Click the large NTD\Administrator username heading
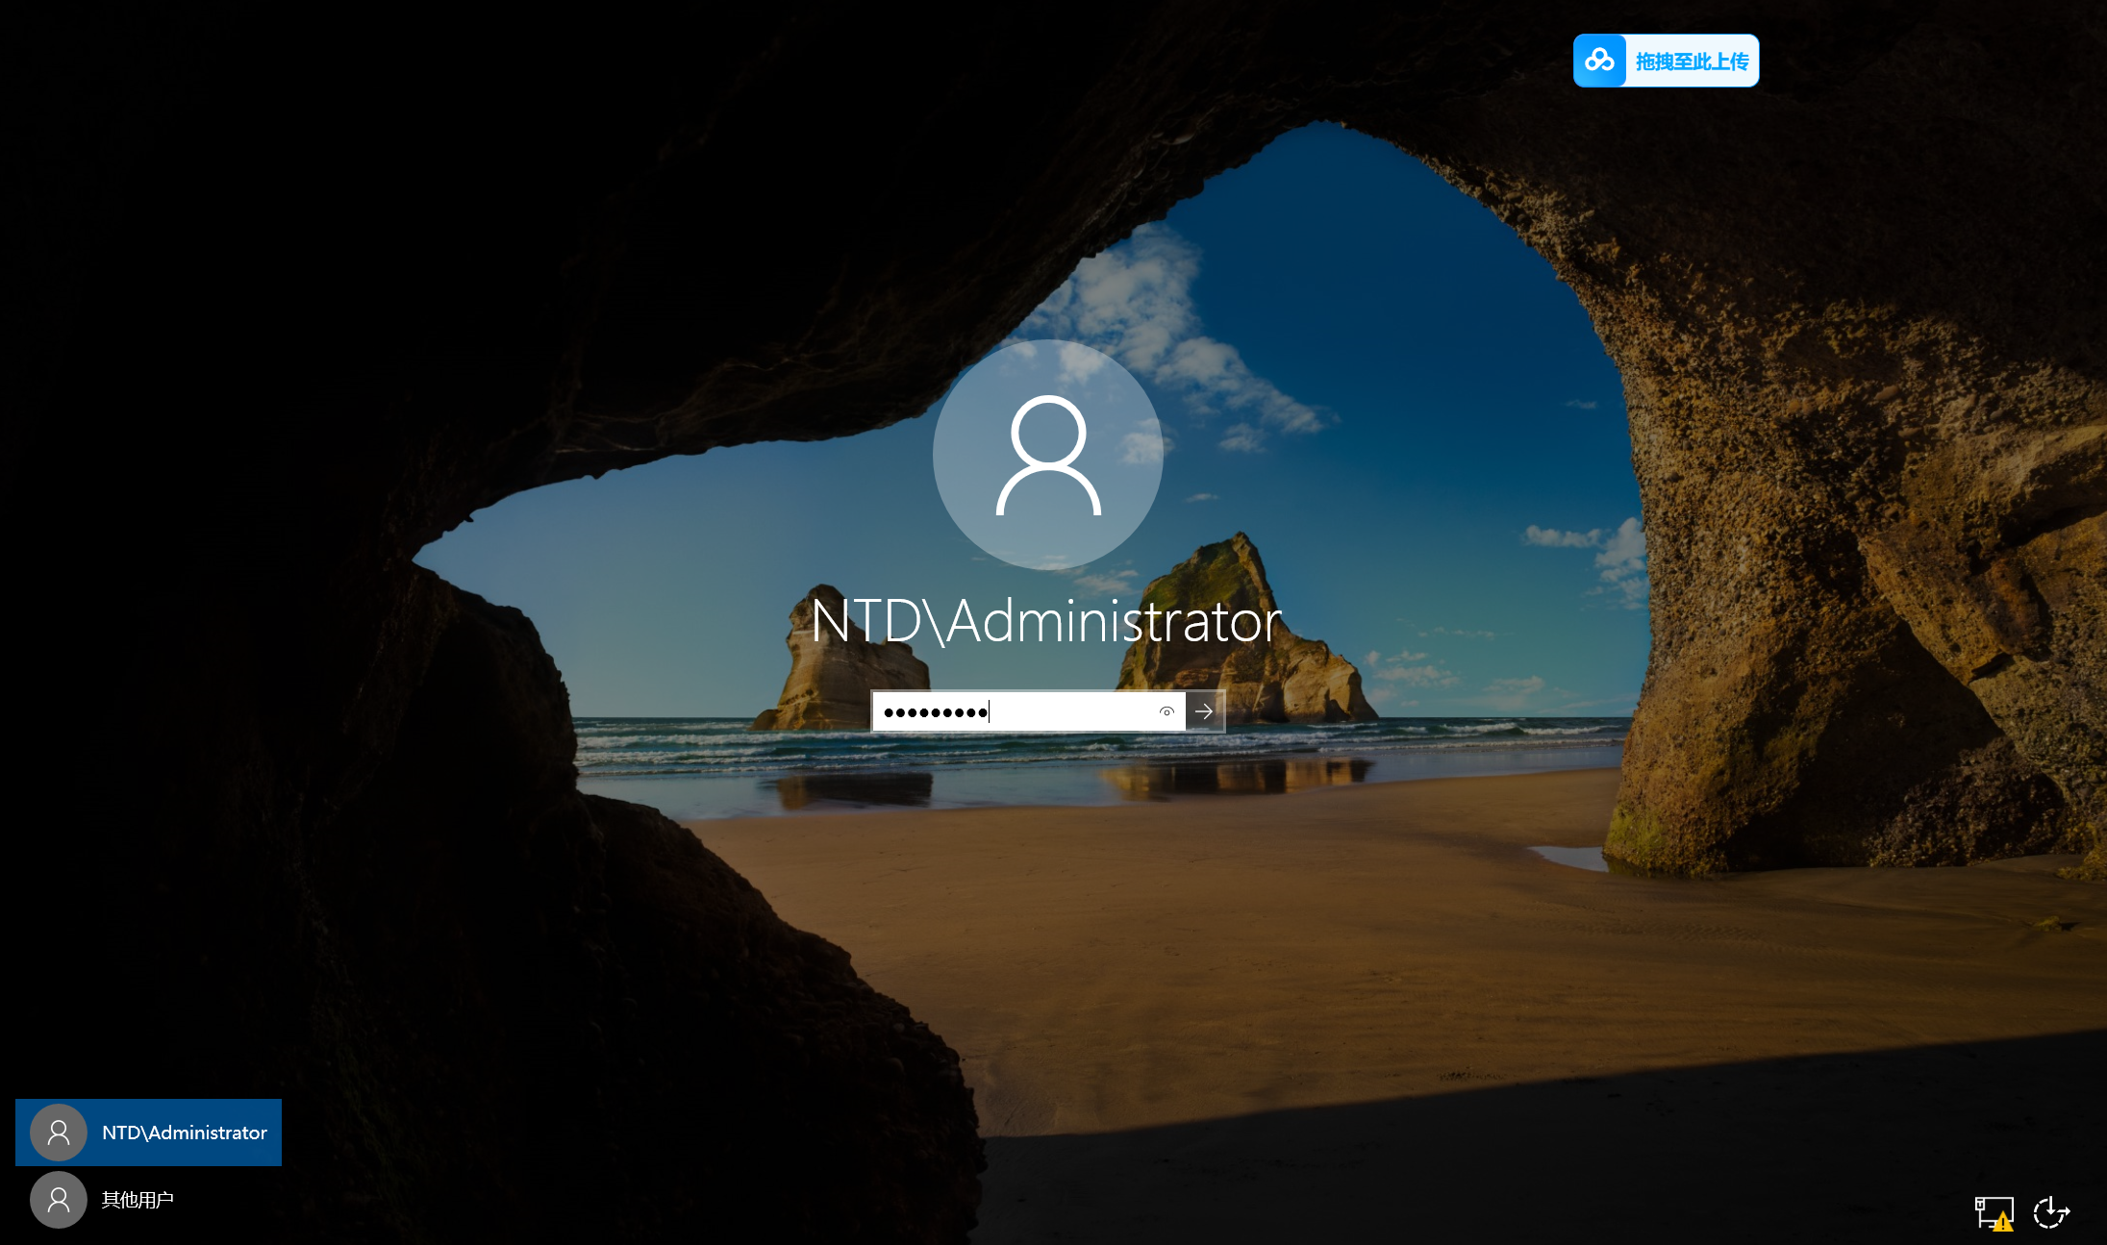Viewport: 2107px width, 1245px height. [1046, 620]
